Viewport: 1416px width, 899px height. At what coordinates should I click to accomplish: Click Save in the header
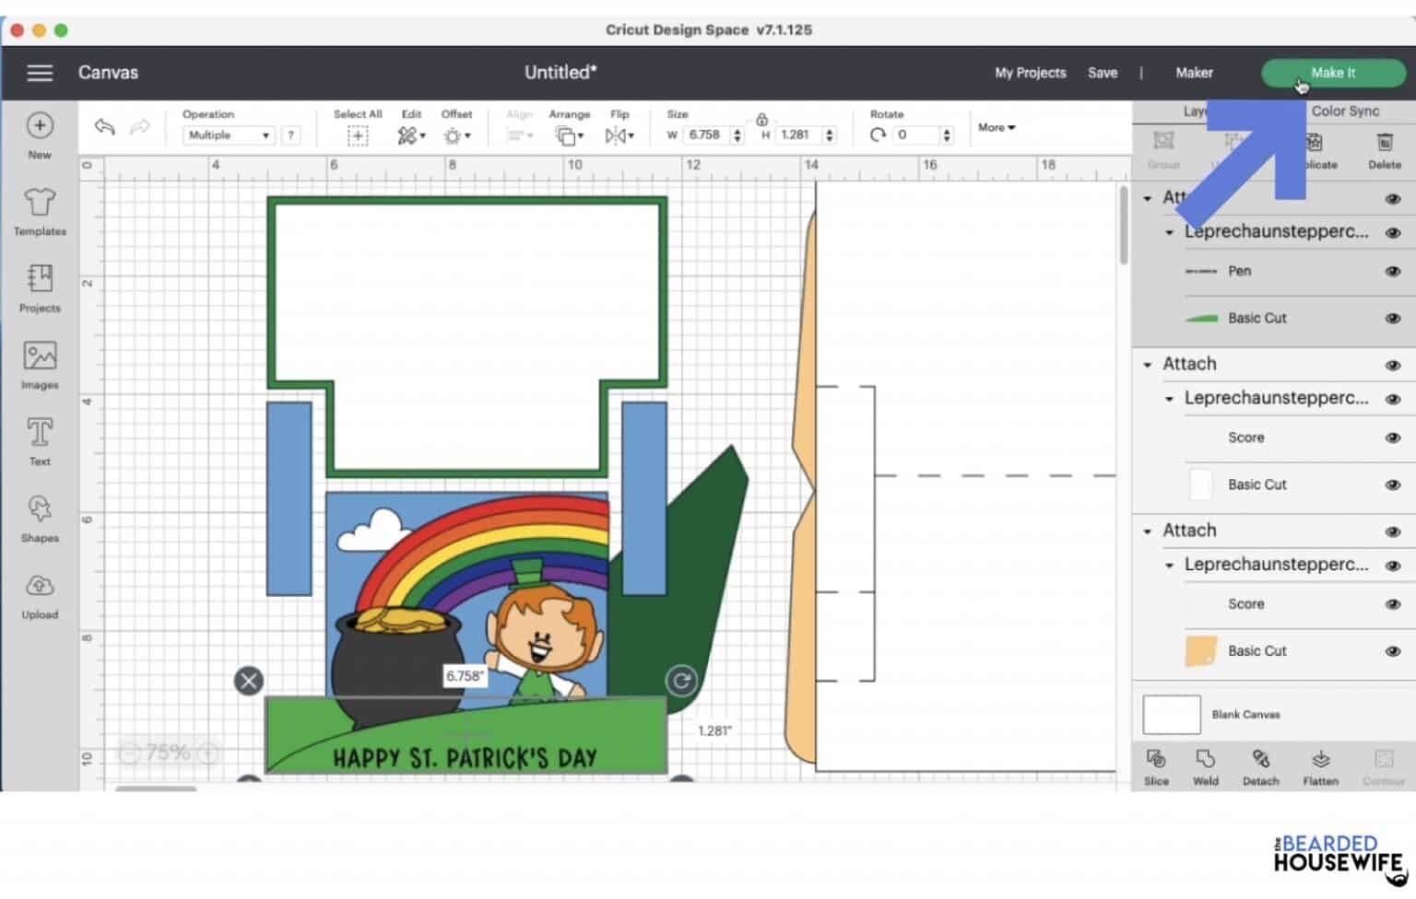coord(1102,73)
